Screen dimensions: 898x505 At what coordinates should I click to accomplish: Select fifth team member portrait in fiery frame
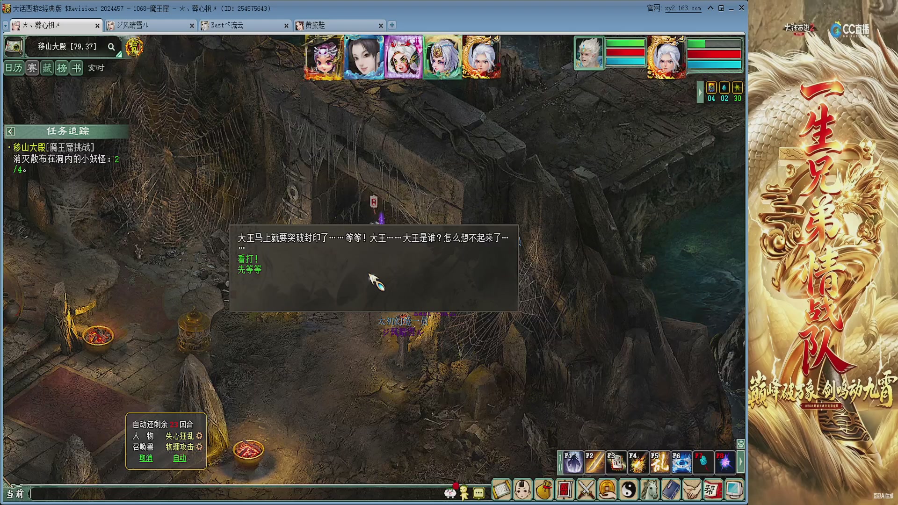coord(481,58)
